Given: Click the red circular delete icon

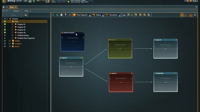Looking at the screenshot, I should pos(70,15).
